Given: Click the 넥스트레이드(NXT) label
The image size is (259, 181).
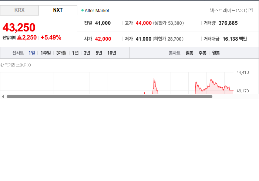Looking at the screenshot, I should click(228, 10).
